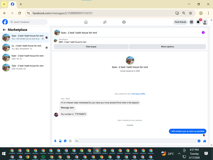Click the View buyer button

91,47
